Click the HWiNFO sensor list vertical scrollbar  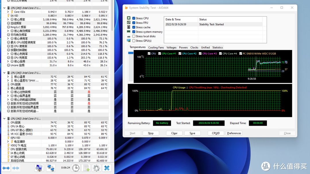pyautogui.click(x=113, y=16)
